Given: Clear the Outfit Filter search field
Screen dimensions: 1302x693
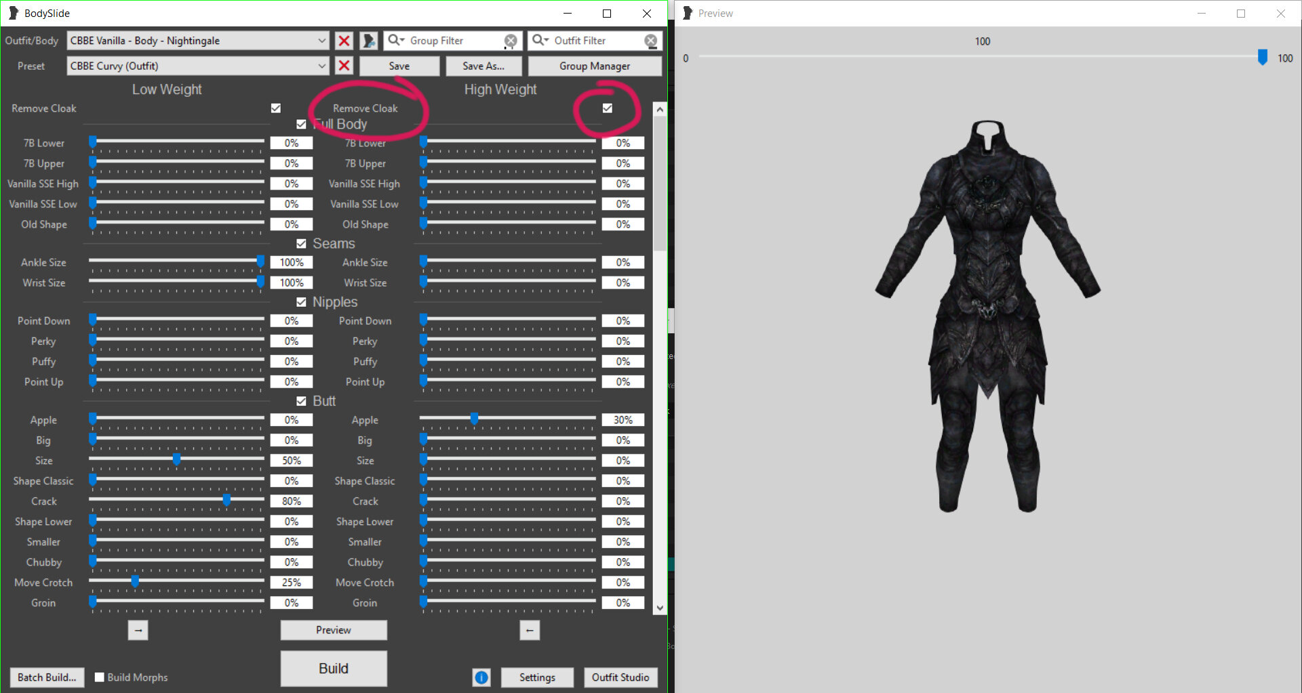Looking at the screenshot, I should [x=651, y=41].
